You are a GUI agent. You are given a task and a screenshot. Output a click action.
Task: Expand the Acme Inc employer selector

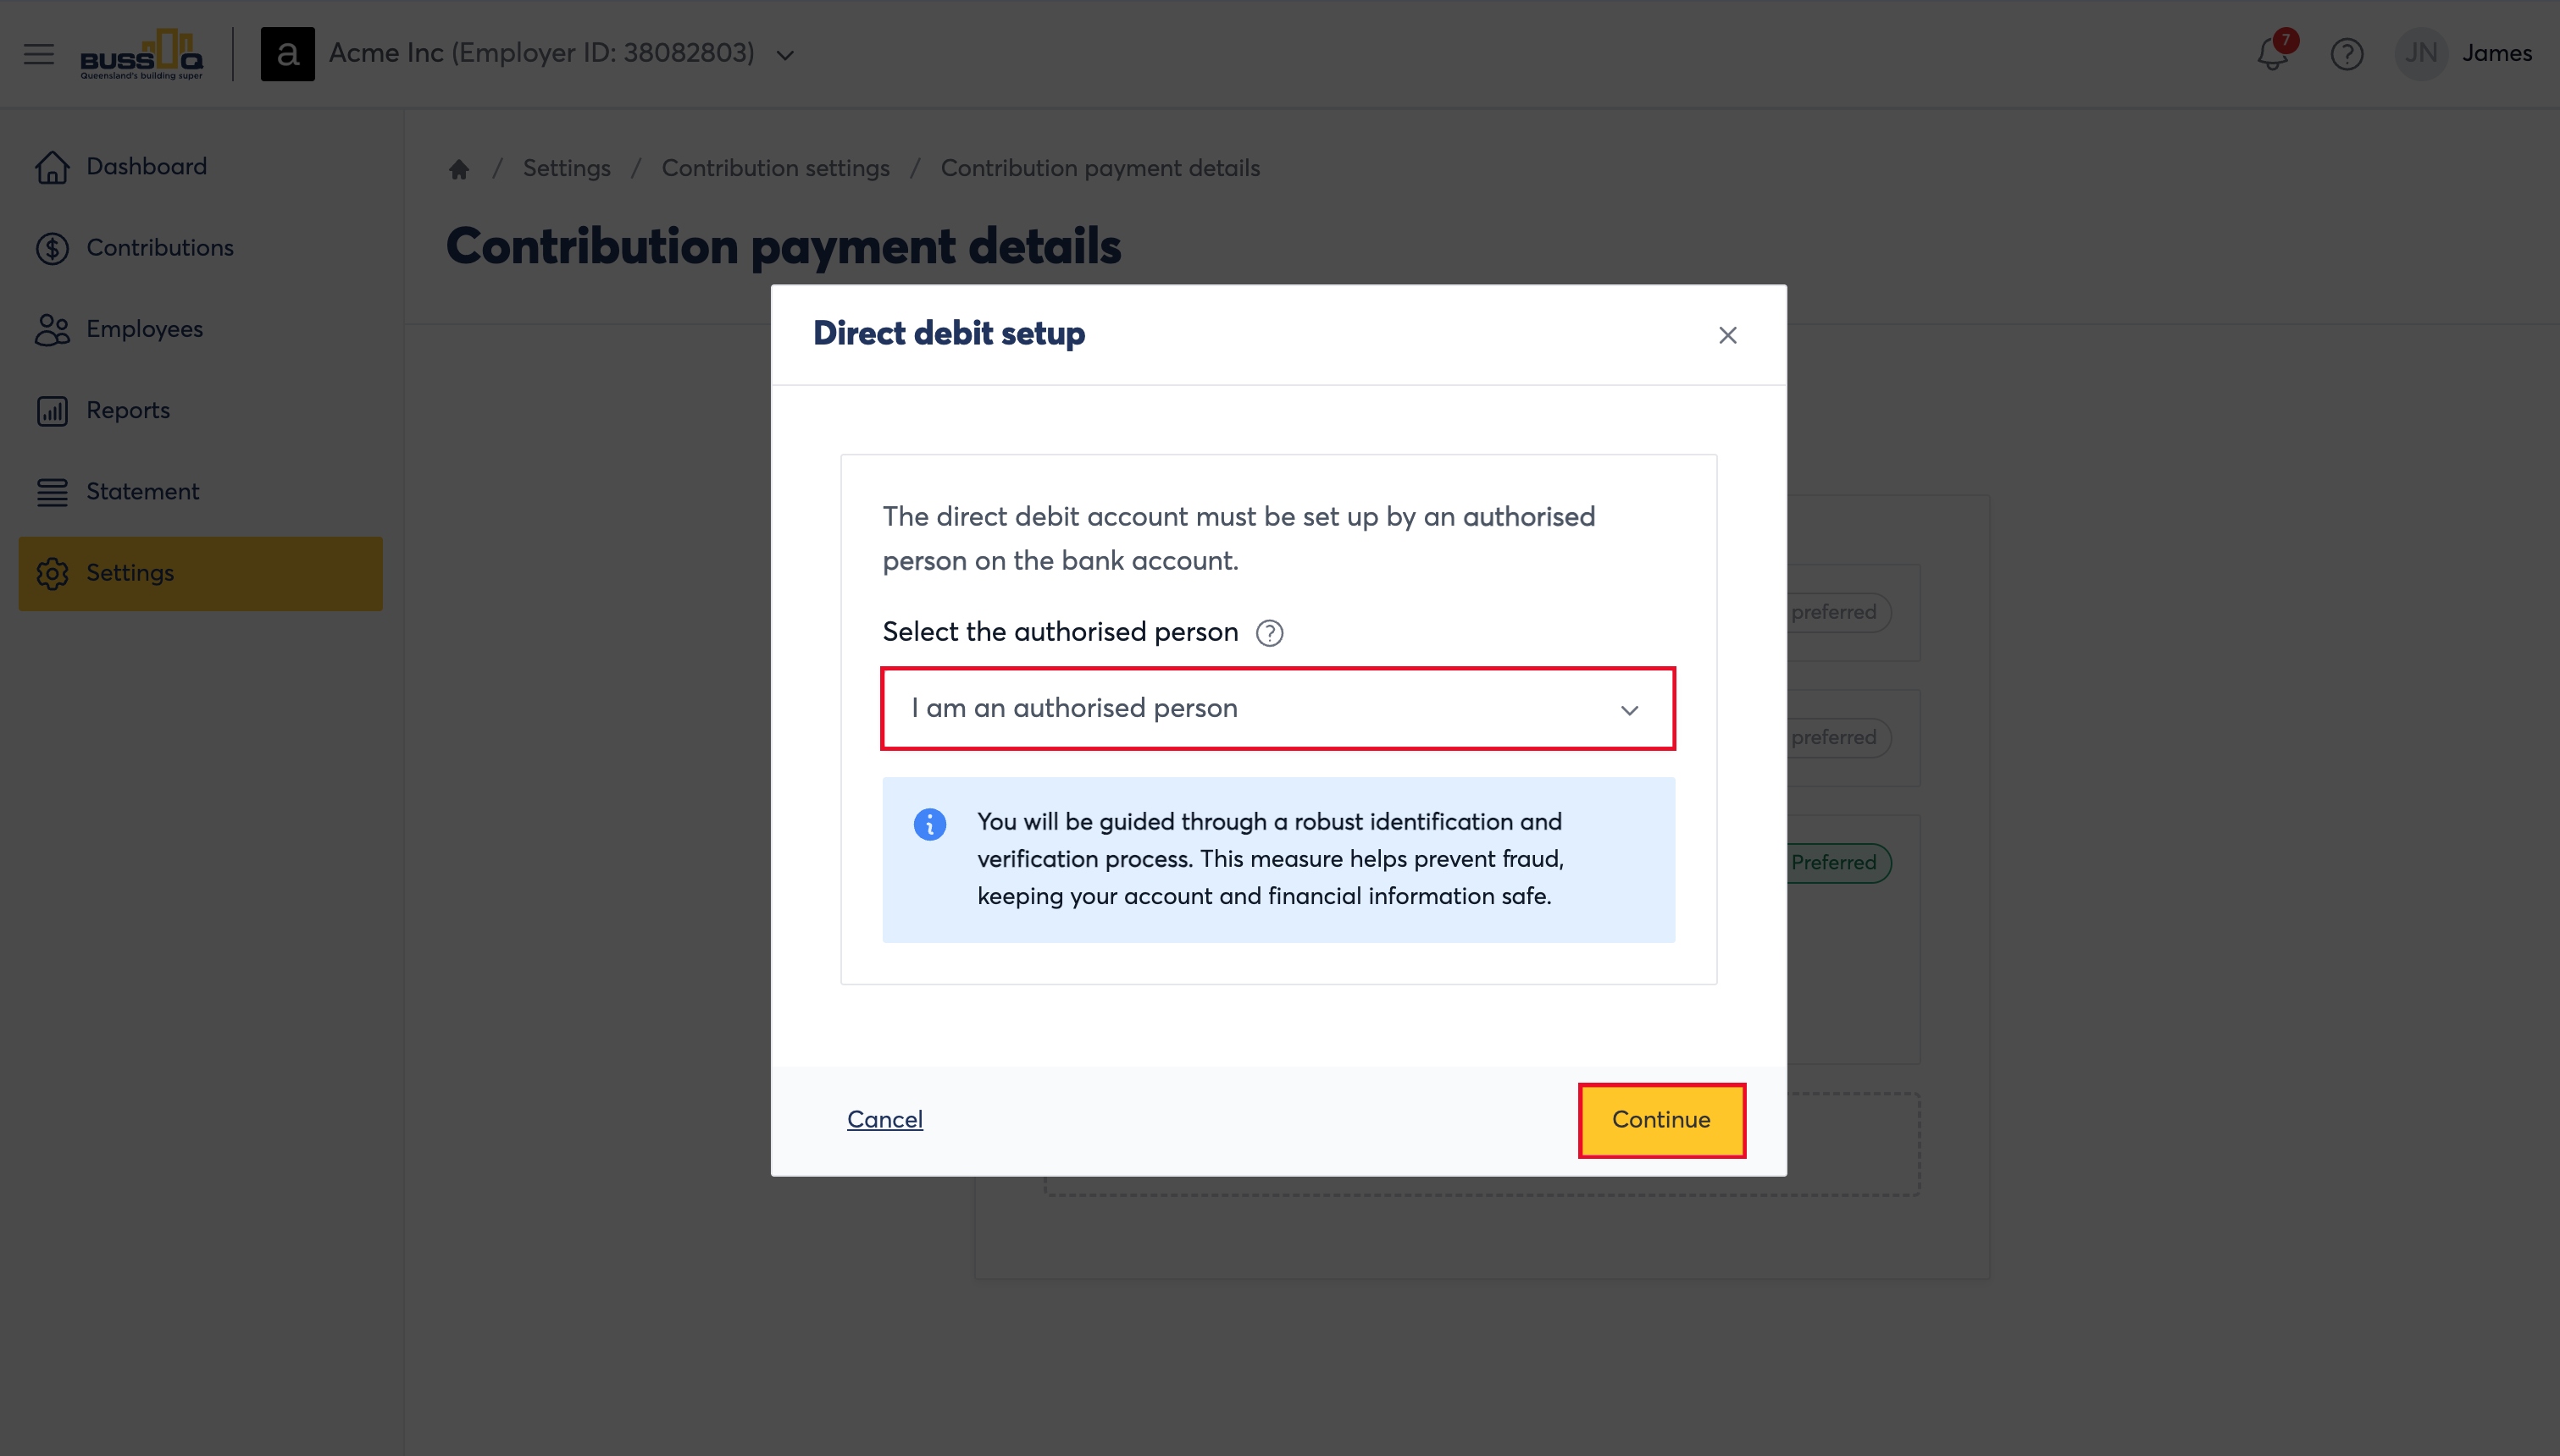tap(785, 55)
